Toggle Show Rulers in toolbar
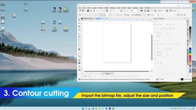Viewport: 196px width, 110px height. click(145, 11)
